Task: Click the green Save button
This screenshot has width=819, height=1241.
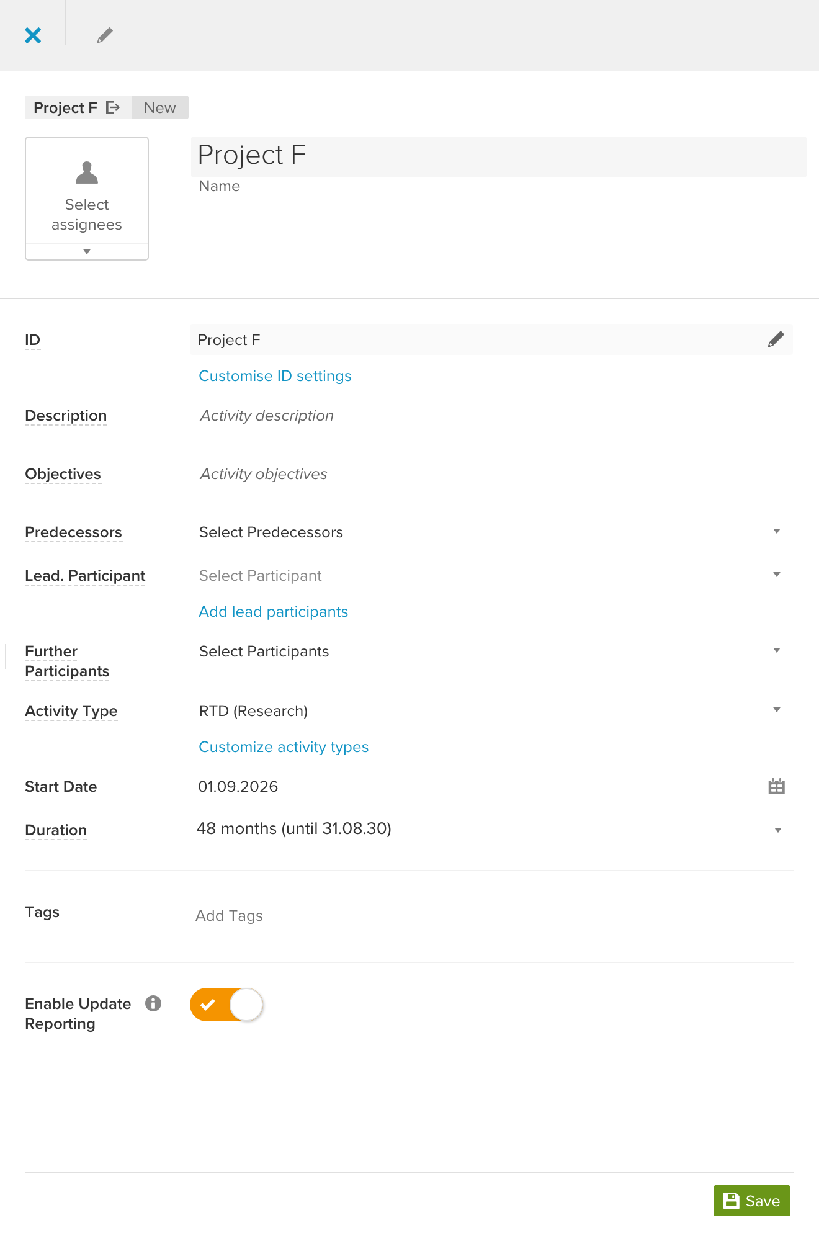Action: [x=751, y=1201]
